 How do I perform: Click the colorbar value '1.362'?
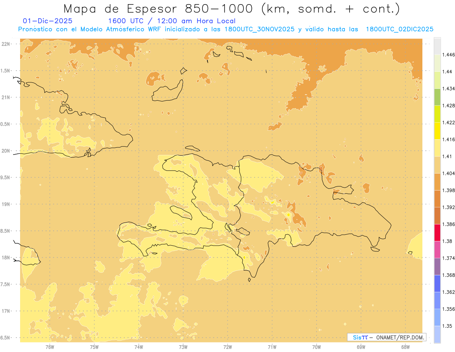449,292
